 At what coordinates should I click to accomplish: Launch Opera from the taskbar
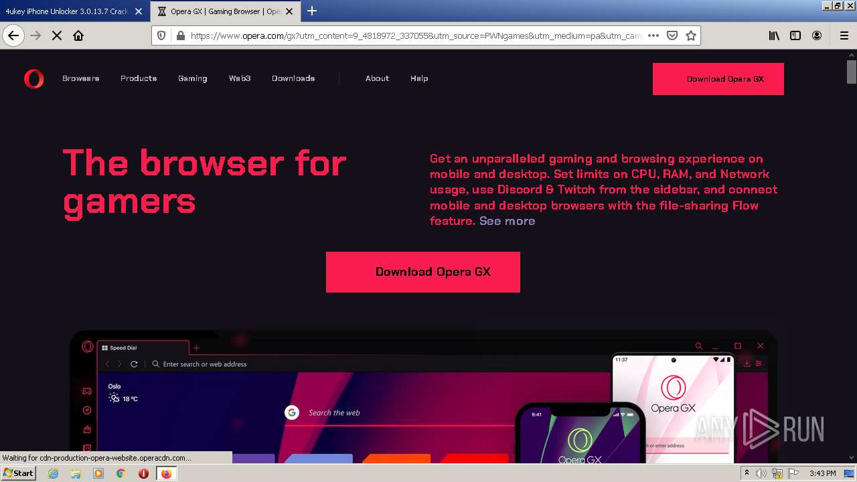click(143, 473)
